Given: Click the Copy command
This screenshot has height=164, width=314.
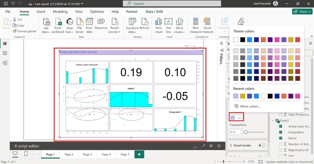Looking at the screenshot, I should (x=18, y=25).
